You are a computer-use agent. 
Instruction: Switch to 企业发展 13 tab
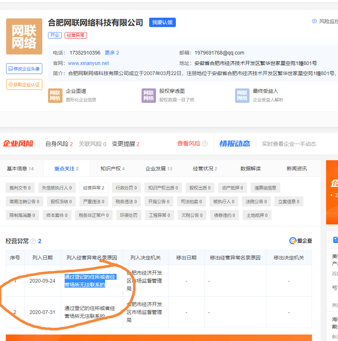coord(159,169)
